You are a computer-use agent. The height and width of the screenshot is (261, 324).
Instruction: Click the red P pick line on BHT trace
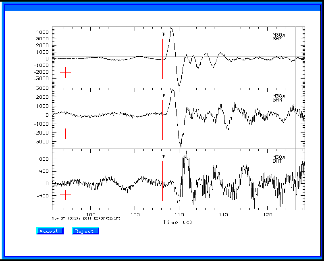tap(163, 181)
